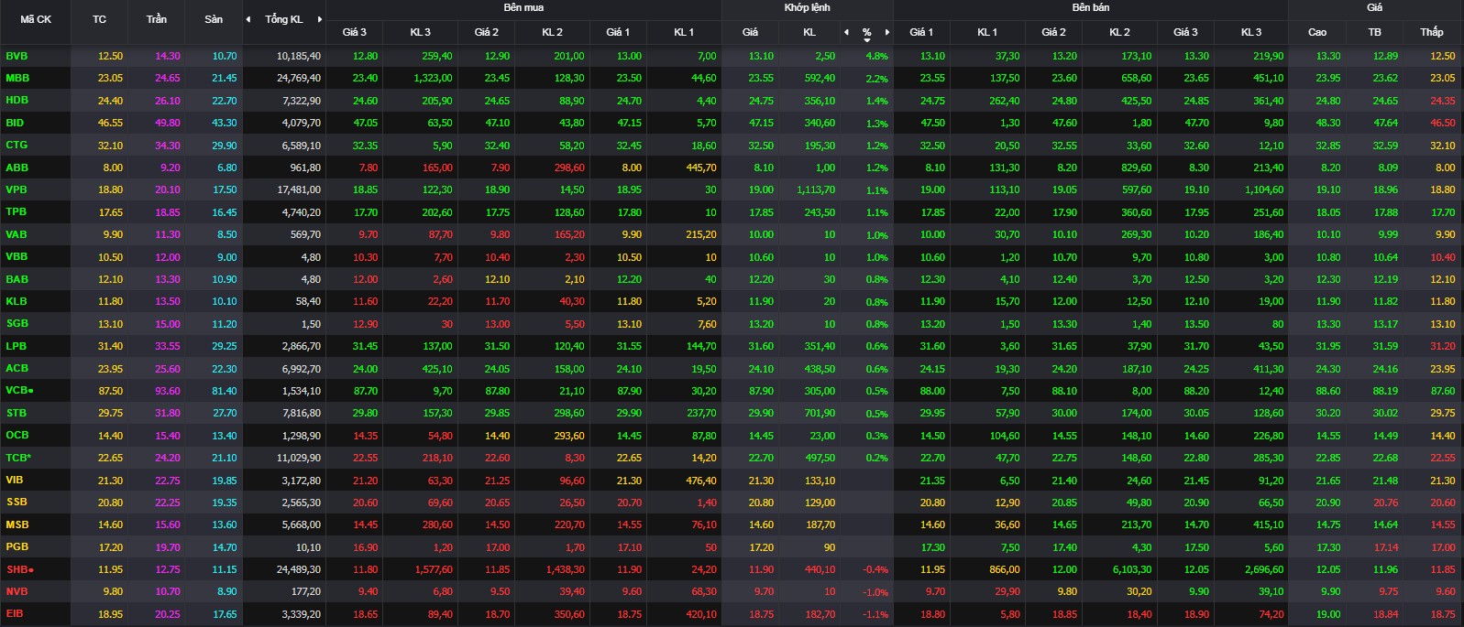Click the Thấp low price column header

click(x=1432, y=32)
